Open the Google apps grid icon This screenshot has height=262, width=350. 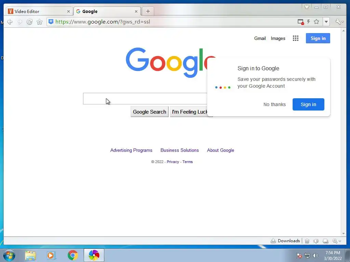pyautogui.click(x=296, y=38)
